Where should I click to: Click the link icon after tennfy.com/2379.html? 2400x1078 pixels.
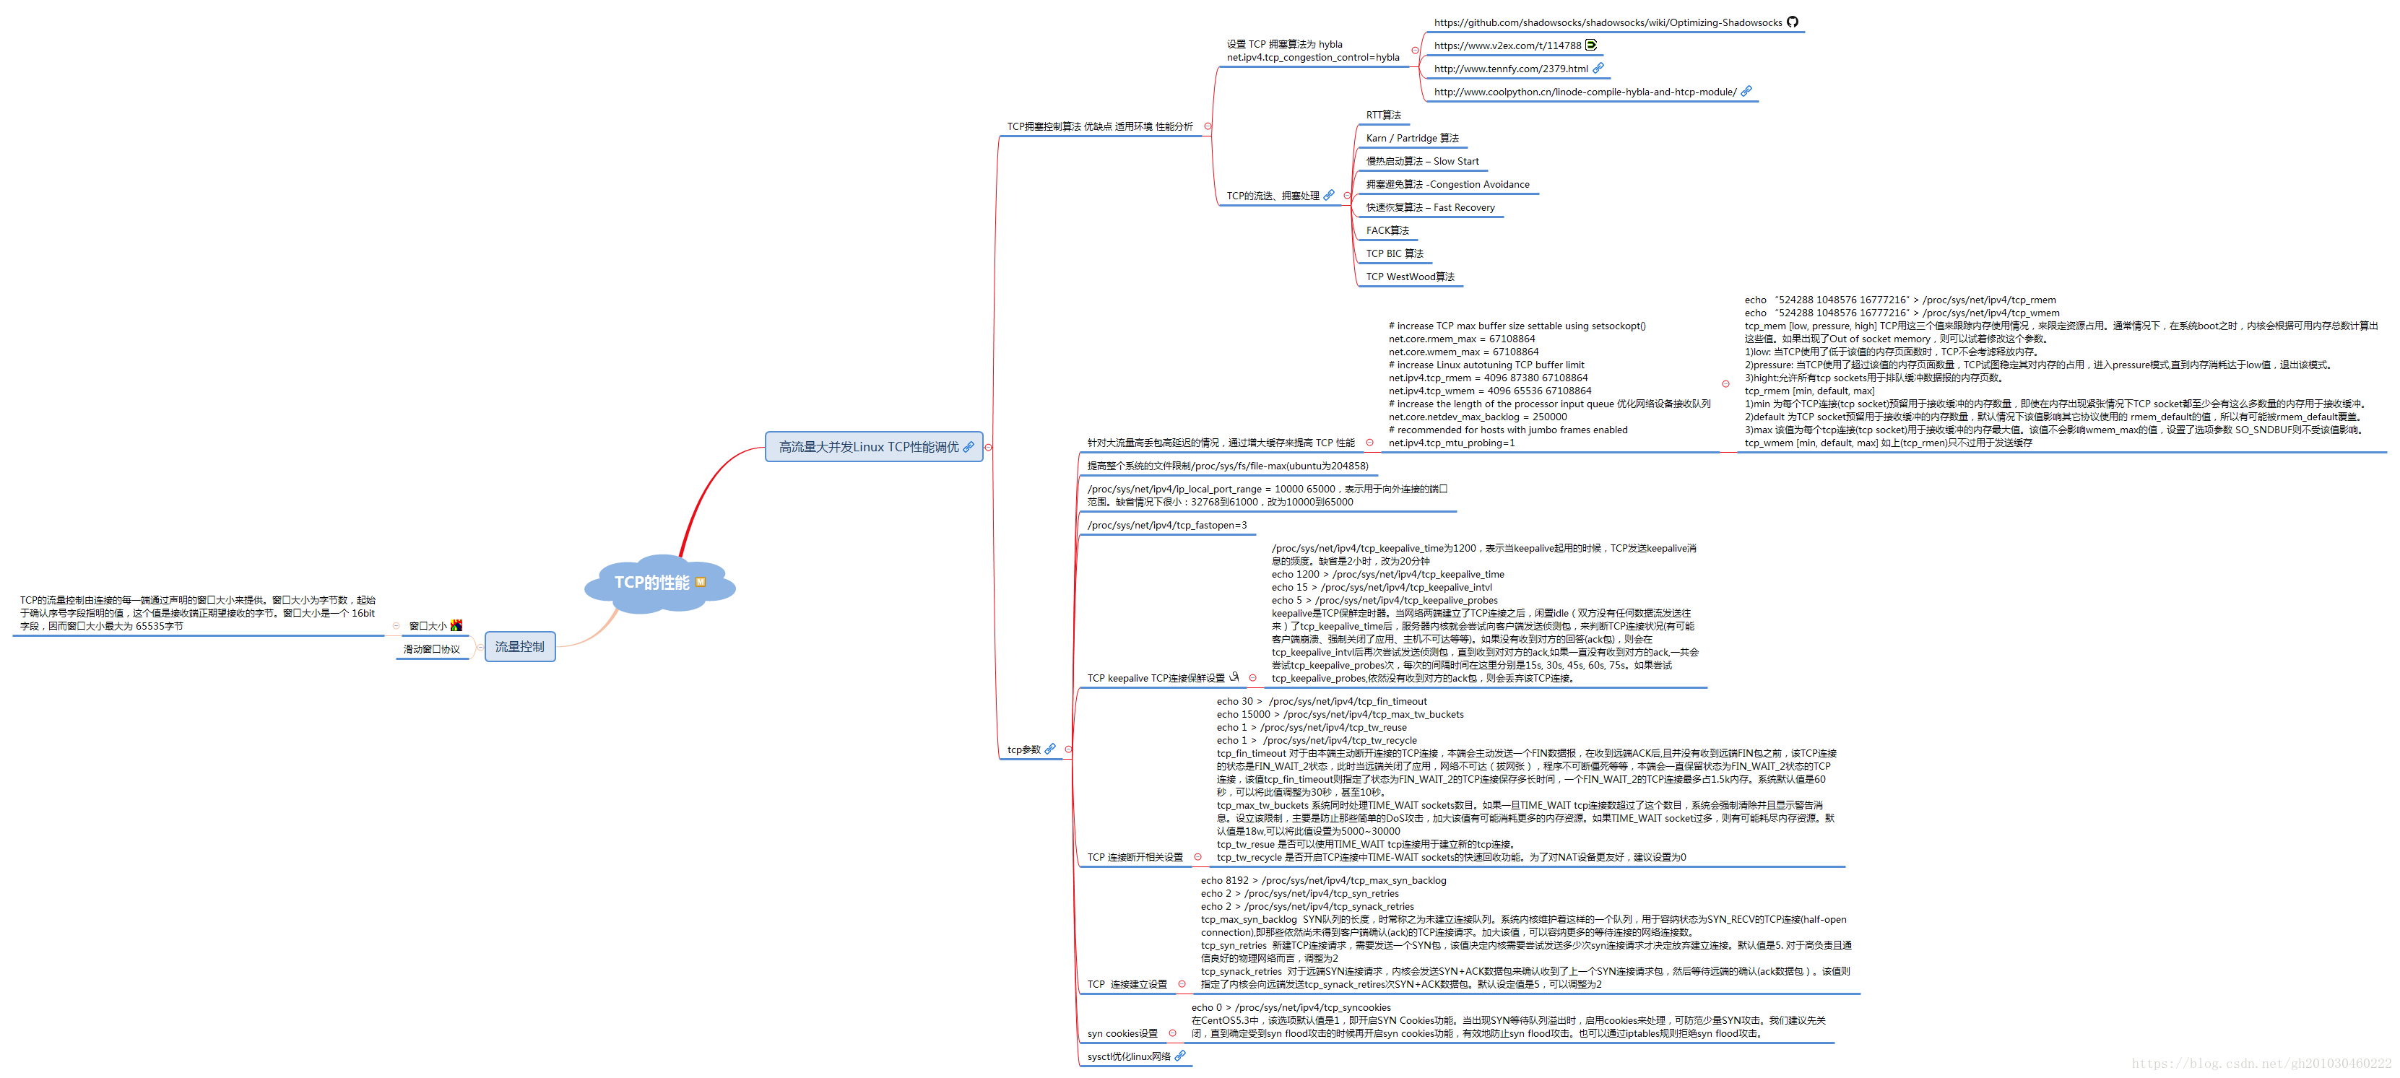(1598, 68)
